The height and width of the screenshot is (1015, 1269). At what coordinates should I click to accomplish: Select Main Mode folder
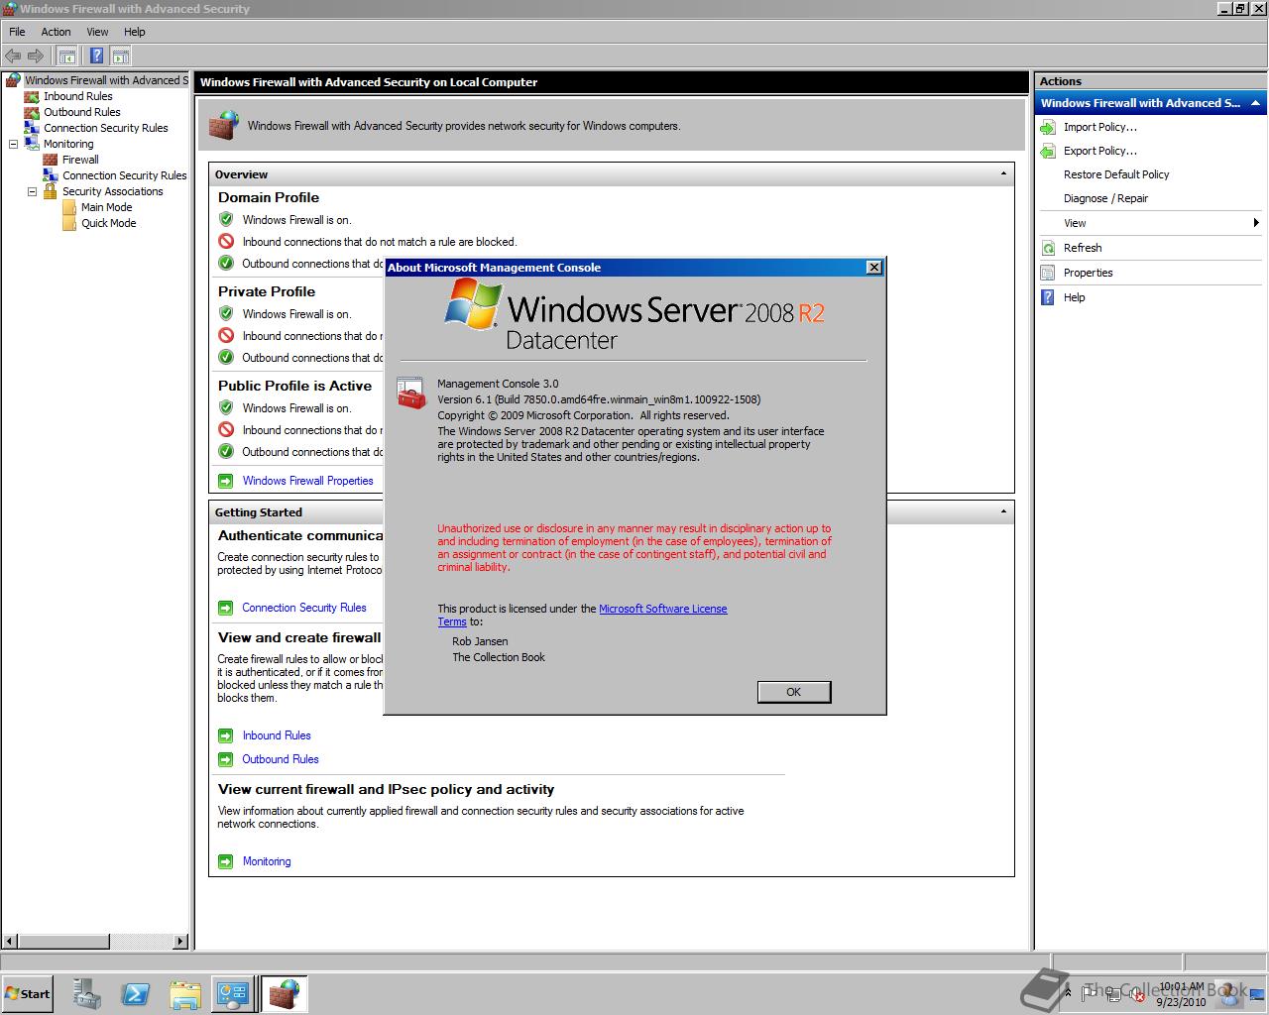pos(106,207)
